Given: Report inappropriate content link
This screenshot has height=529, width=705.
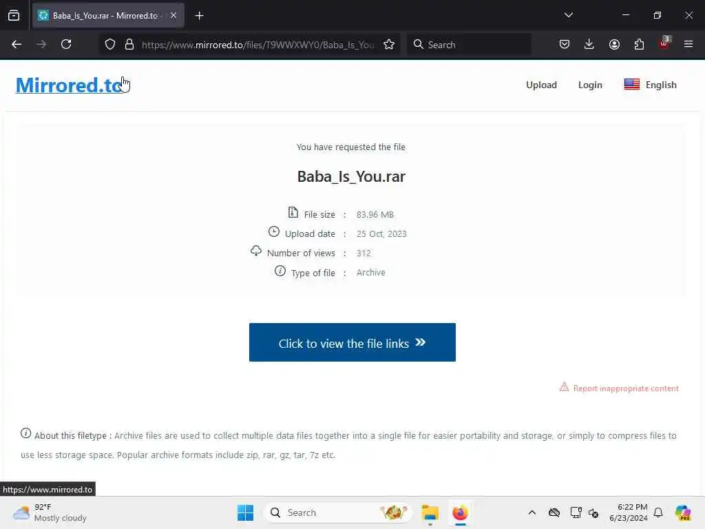Looking at the screenshot, I should tap(619, 388).
